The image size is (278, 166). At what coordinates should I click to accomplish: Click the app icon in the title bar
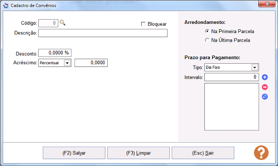6,6
